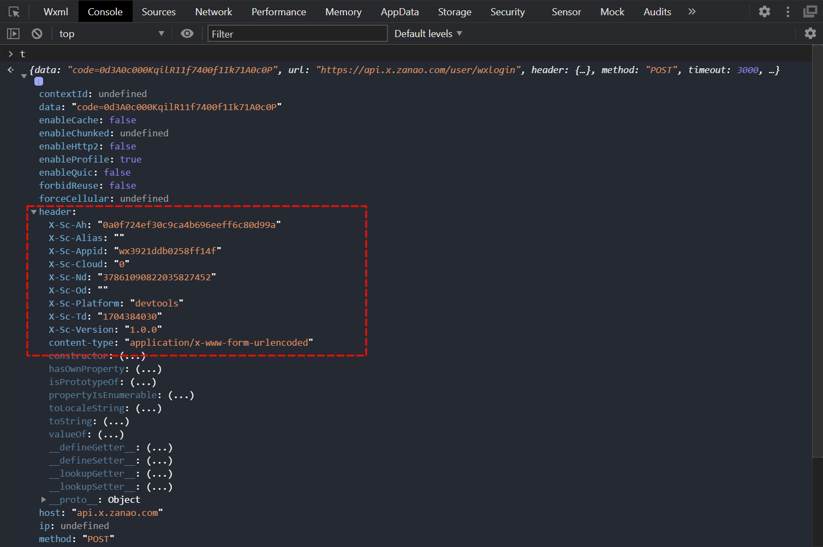This screenshot has height=547, width=823.
Task: Open the AppData tab
Action: click(x=400, y=11)
